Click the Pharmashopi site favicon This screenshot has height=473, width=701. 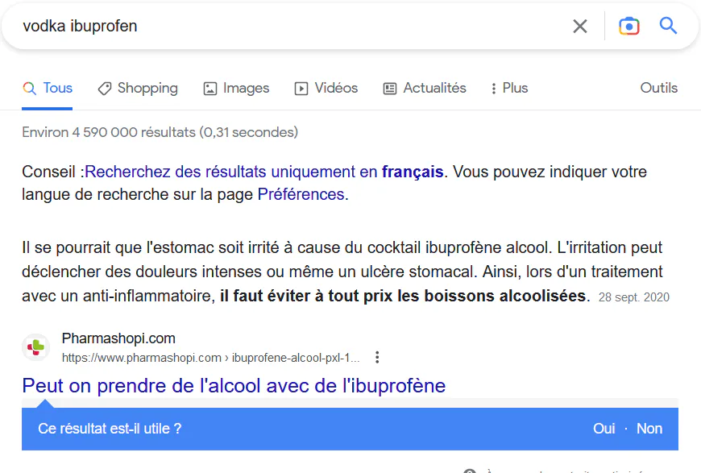coord(35,347)
